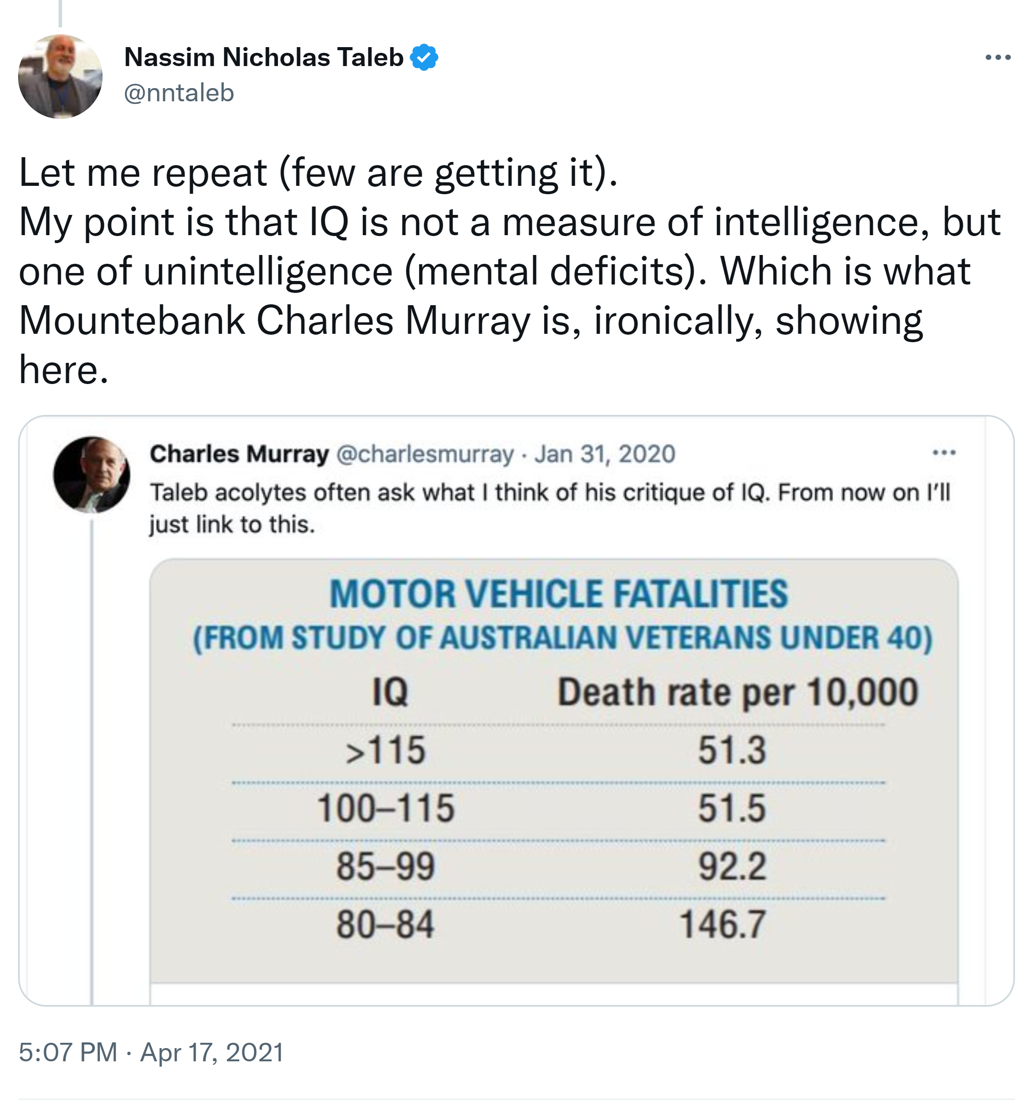The image size is (1030, 1119).
Task: Open the quoted tweet's three-dot menu
Action: [x=944, y=453]
